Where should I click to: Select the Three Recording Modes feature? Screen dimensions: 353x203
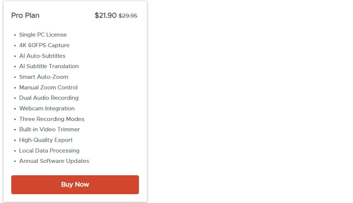tap(52, 119)
